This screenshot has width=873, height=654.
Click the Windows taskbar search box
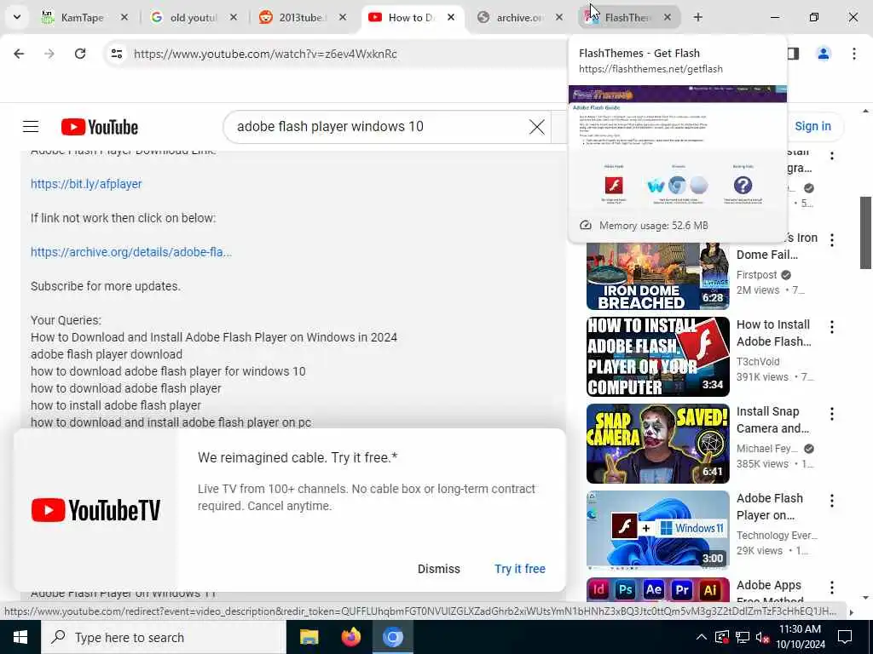tap(163, 637)
